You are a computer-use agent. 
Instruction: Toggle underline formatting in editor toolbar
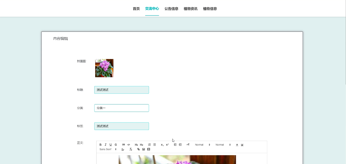click(x=110, y=145)
